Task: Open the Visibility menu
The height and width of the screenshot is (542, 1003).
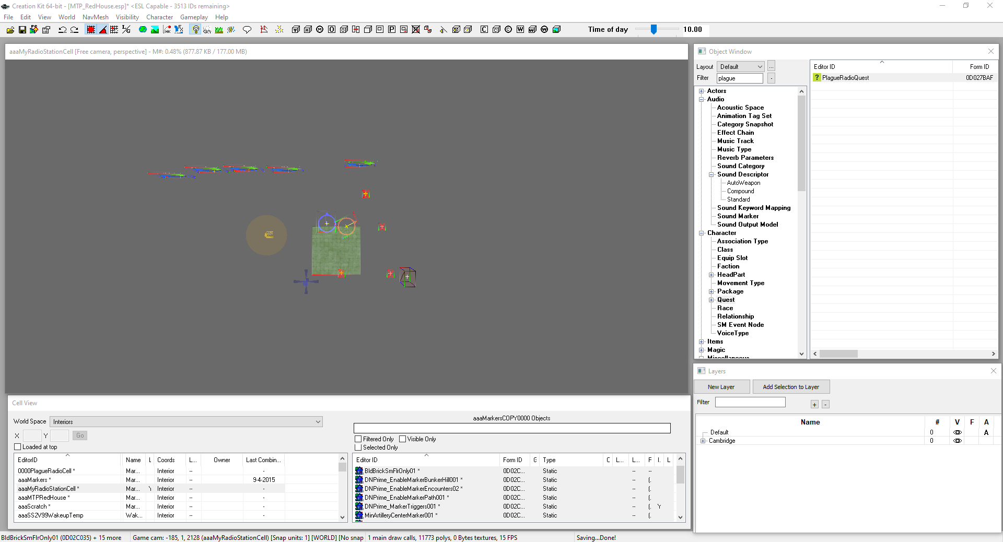Action: tap(127, 17)
